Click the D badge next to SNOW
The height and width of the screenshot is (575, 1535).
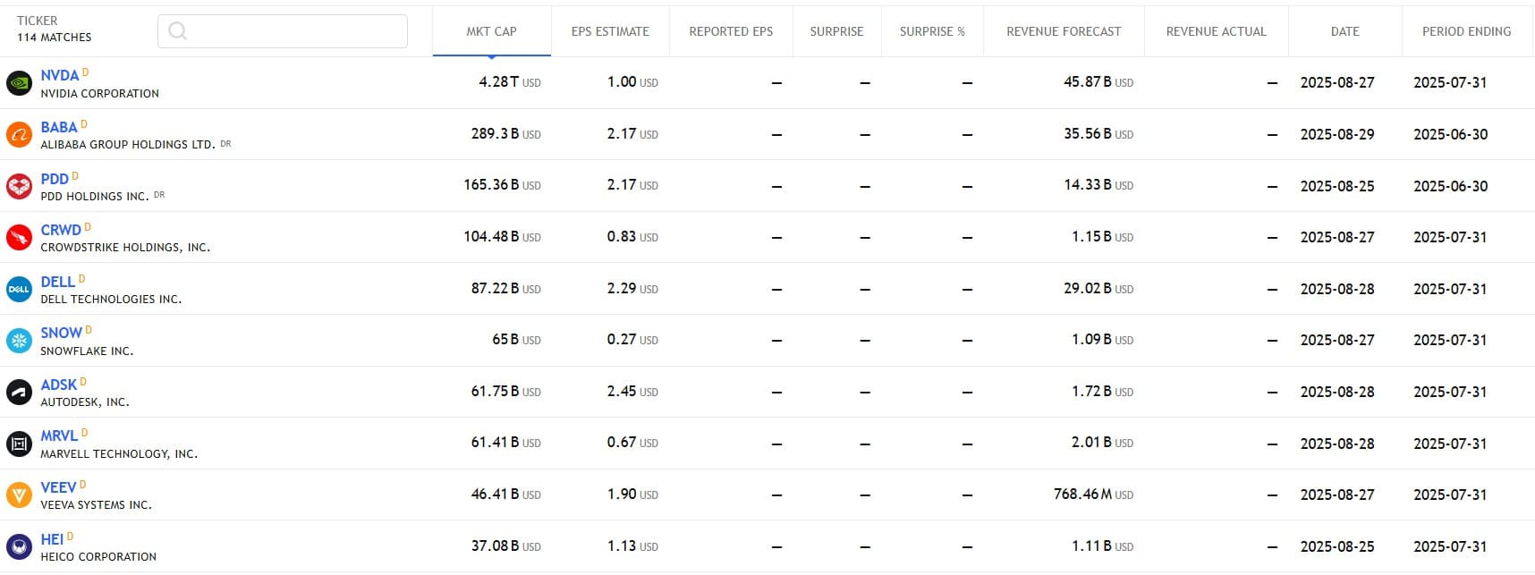88,330
